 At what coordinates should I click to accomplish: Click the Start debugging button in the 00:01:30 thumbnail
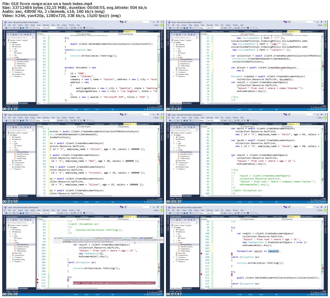tap(61, 28)
